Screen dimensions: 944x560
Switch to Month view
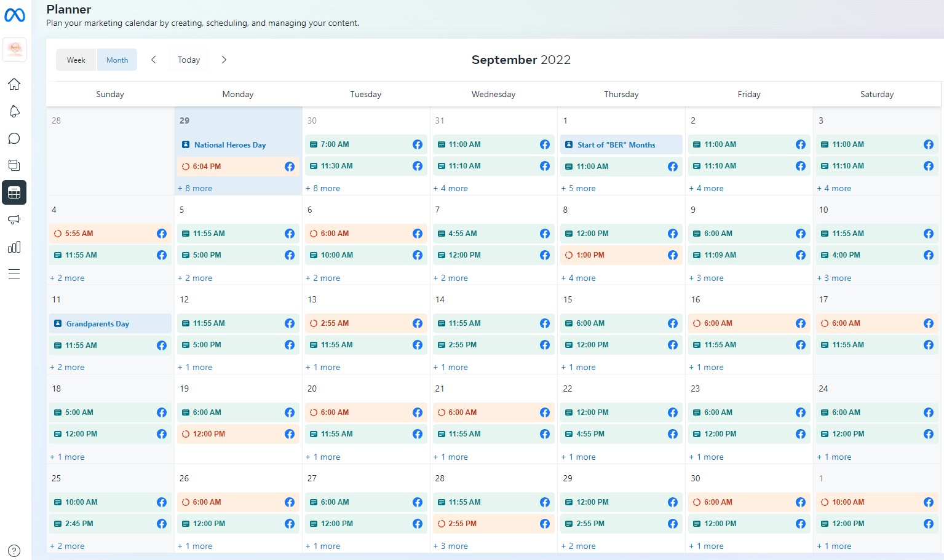click(117, 60)
